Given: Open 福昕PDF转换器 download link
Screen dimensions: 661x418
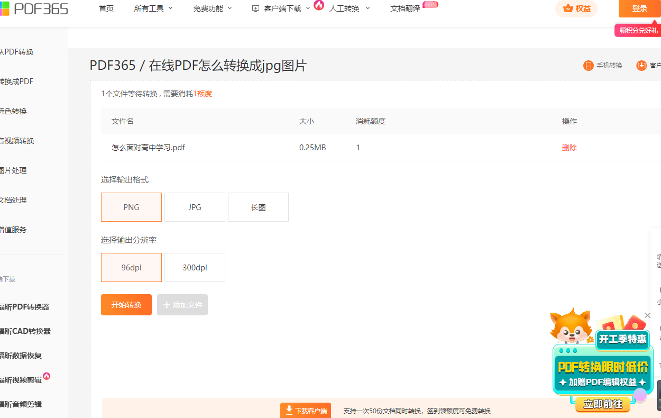Looking at the screenshot, I should pos(25,307).
